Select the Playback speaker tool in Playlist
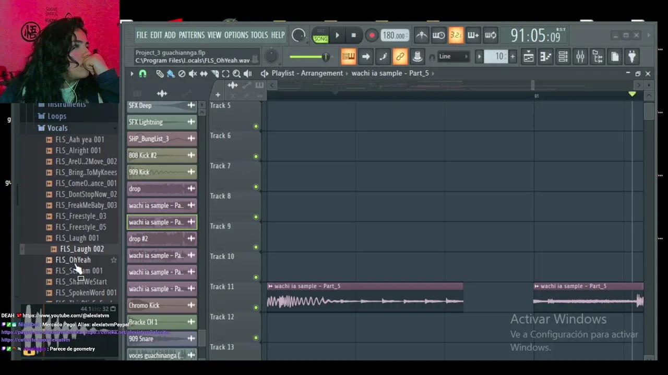This screenshot has width=668, height=375. 247,73
